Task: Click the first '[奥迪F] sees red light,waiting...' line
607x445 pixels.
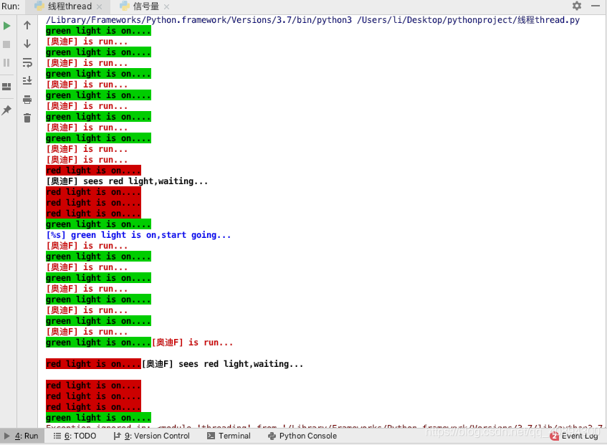Action: [127, 181]
